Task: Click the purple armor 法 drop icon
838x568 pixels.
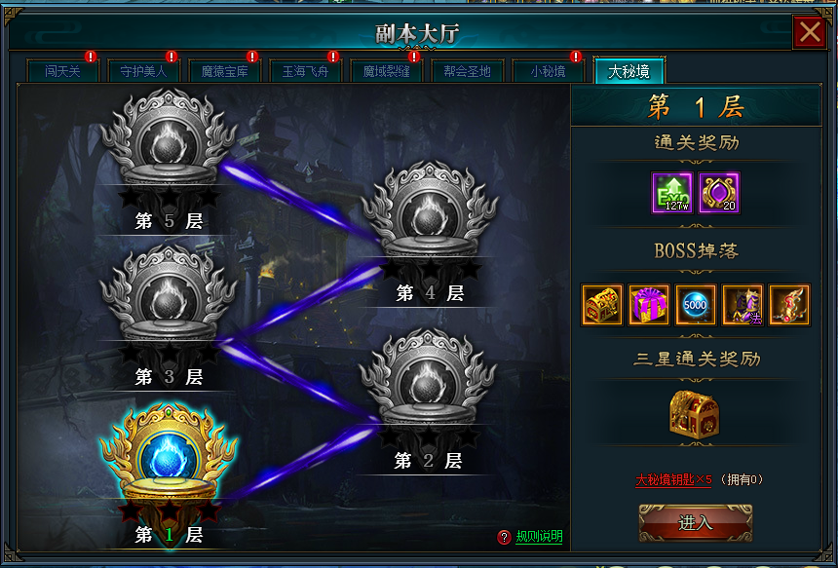Action: [743, 305]
